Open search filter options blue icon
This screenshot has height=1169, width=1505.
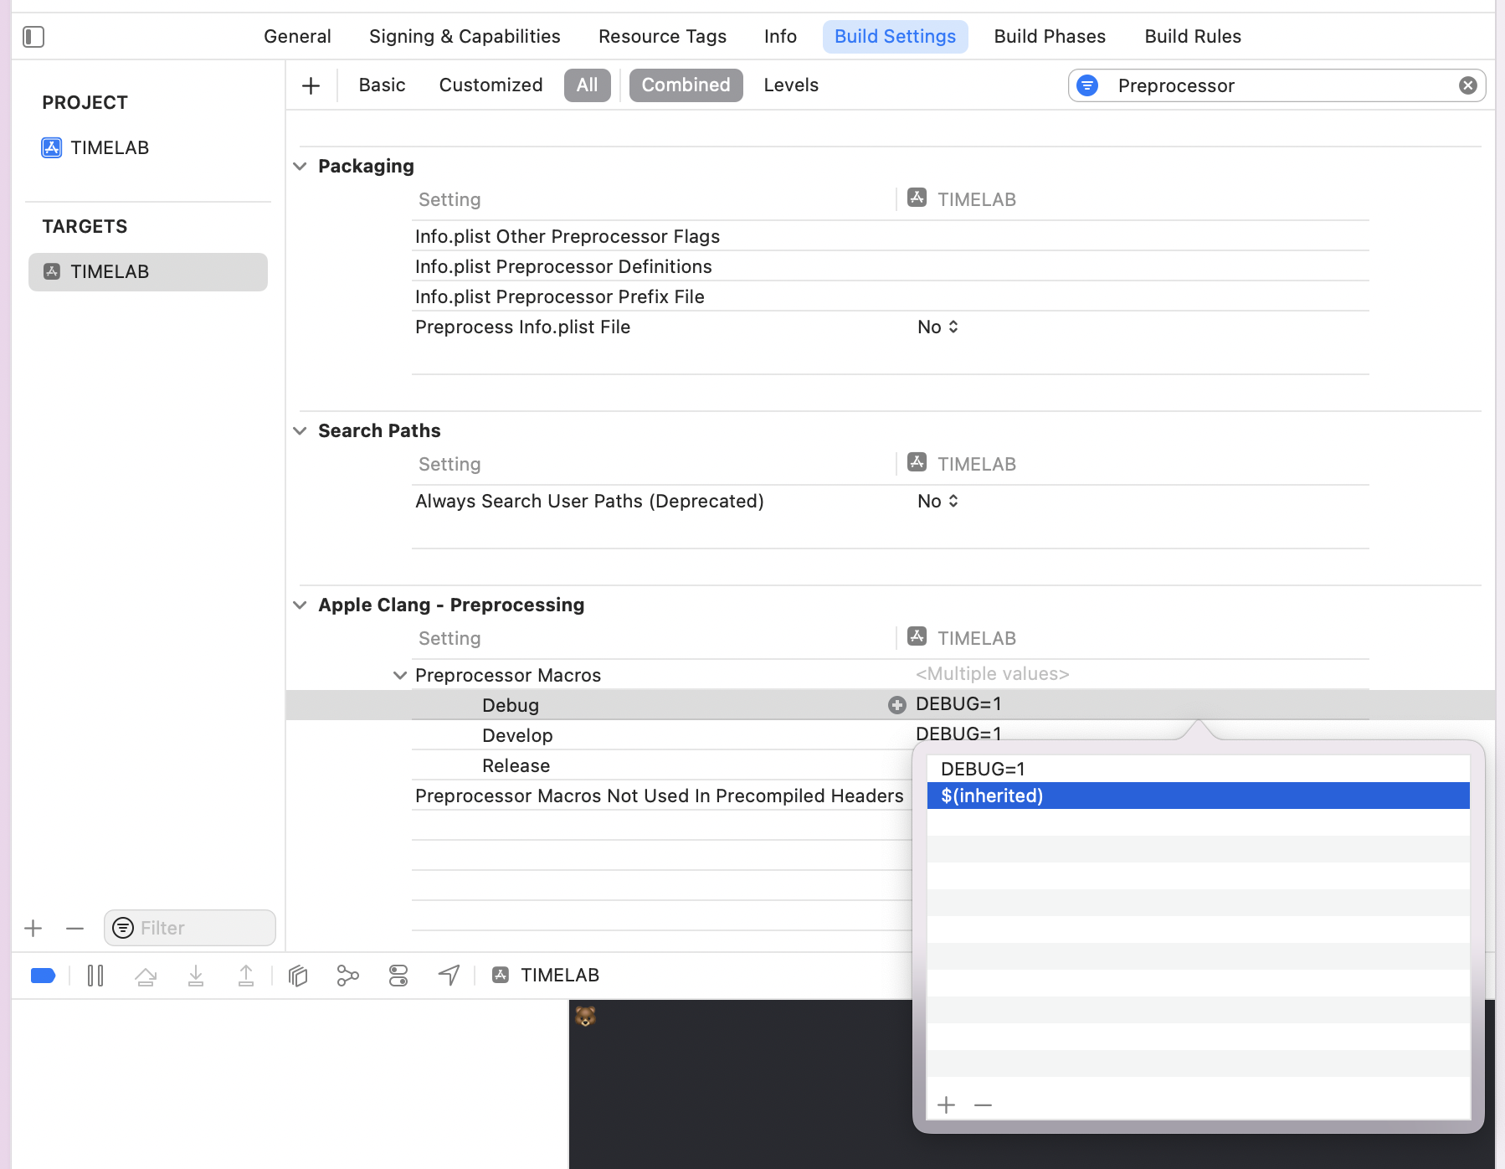(x=1087, y=85)
